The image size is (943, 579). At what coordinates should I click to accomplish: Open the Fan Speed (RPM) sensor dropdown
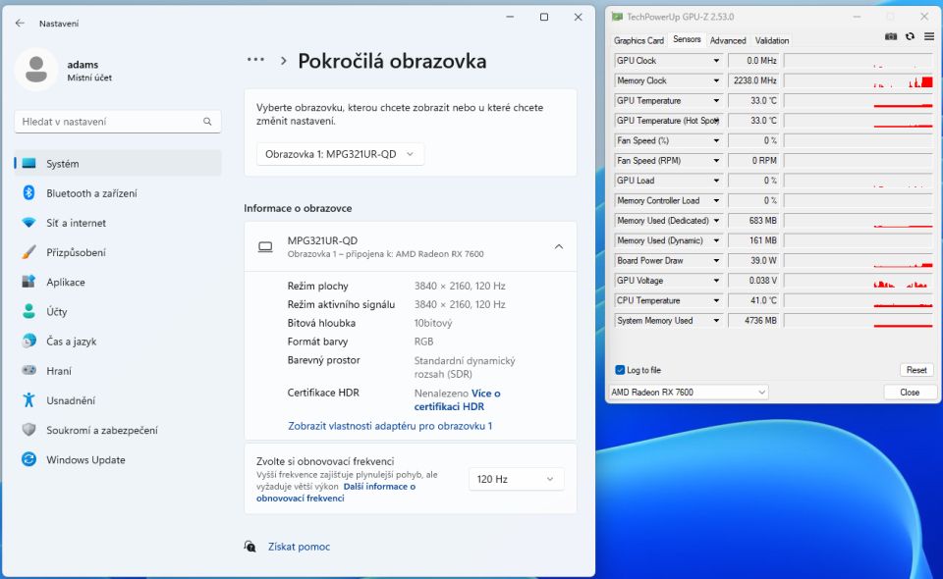(716, 161)
